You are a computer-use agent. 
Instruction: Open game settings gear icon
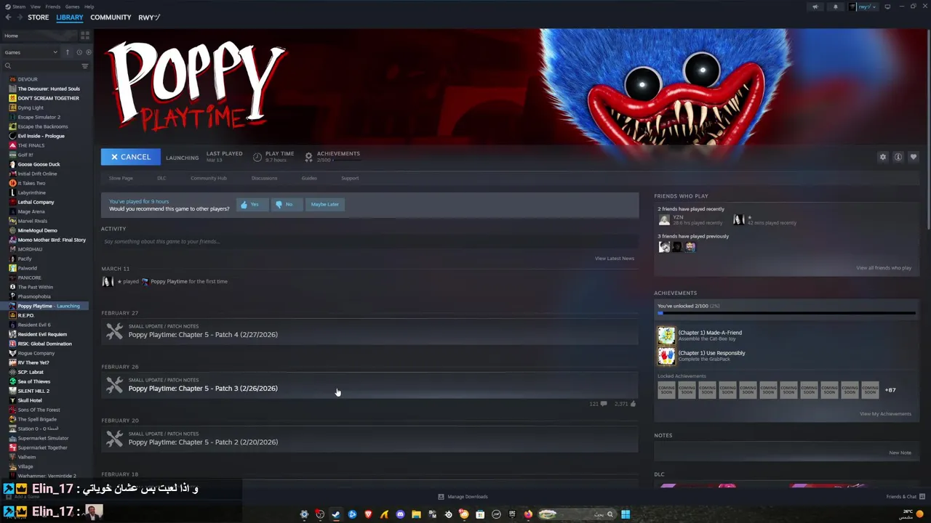[x=883, y=157]
